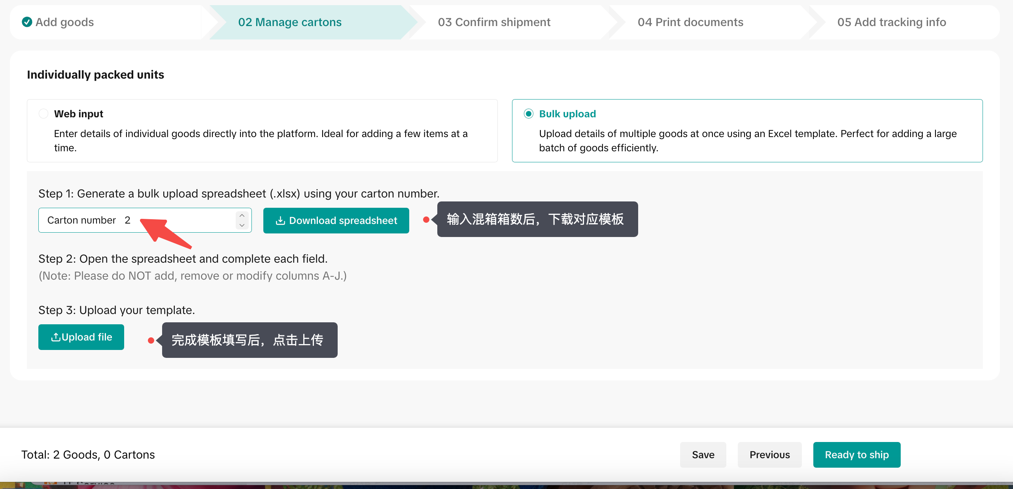Screen dimensions: 1013x489
Task: Go to the 03 Confirm shipment step
Action: [494, 22]
